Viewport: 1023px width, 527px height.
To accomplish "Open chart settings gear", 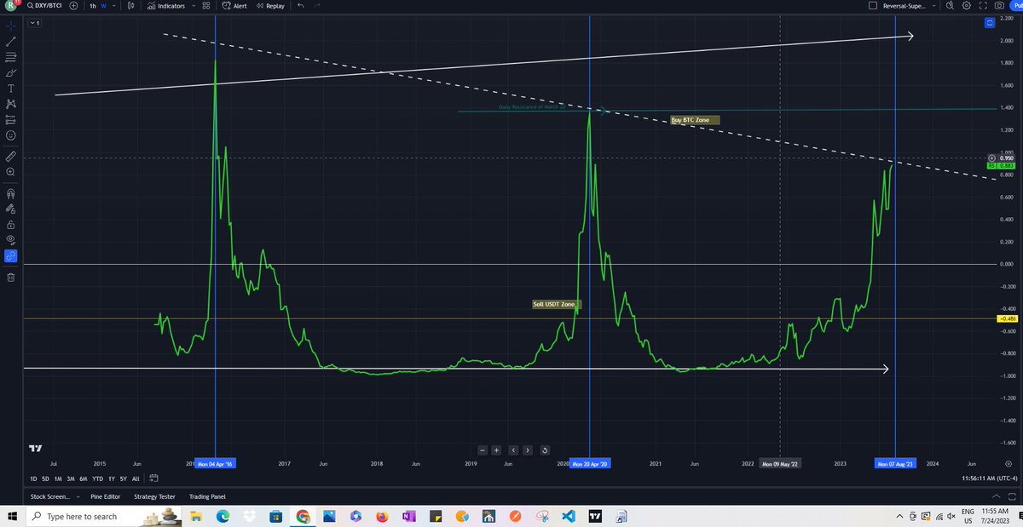I will click(966, 5).
